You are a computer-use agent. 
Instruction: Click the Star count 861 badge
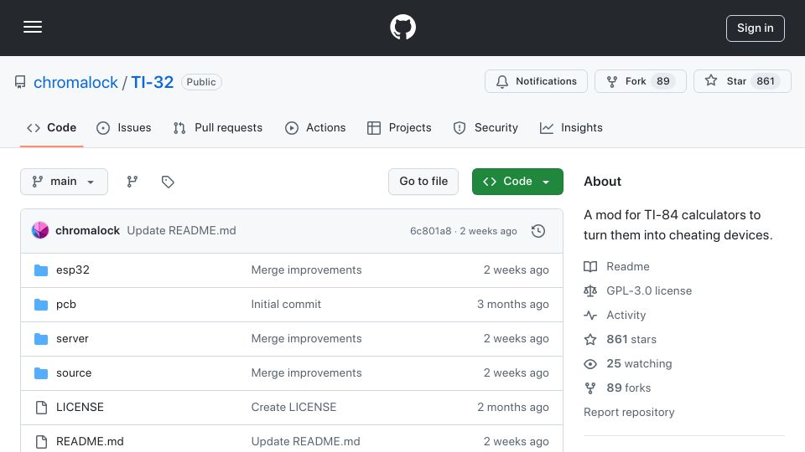pos(765,81)
